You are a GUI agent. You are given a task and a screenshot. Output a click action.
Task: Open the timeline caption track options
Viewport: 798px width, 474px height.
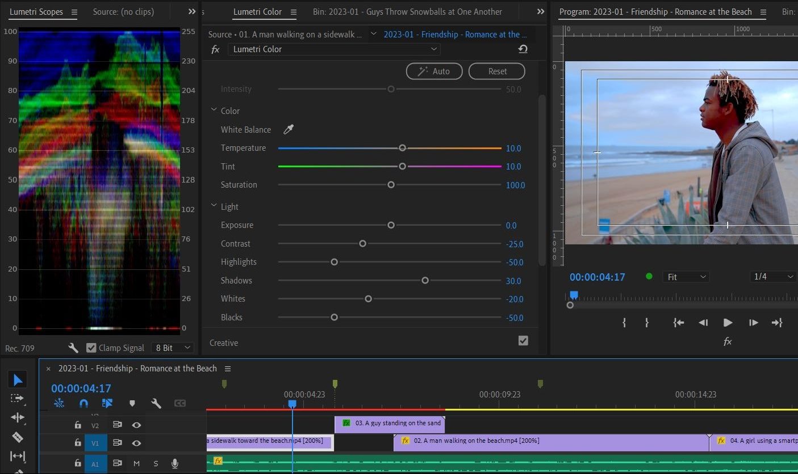tap(180, 403)
